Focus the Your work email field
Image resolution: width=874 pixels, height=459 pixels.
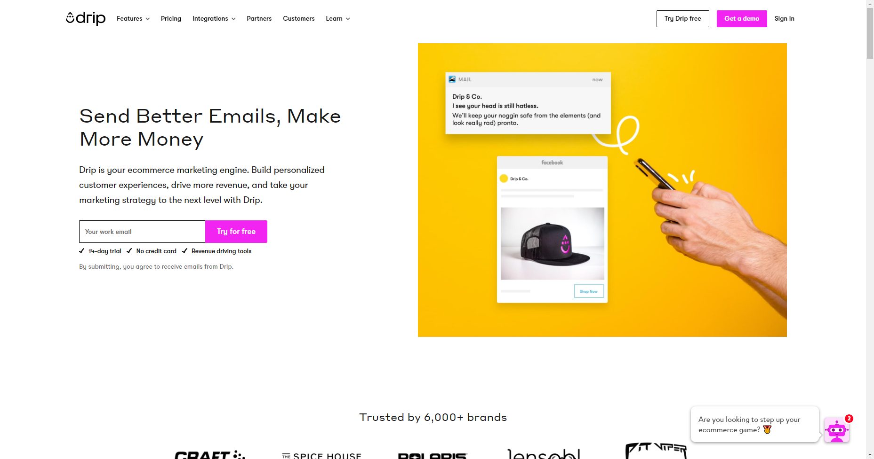(x=142, y=232)
